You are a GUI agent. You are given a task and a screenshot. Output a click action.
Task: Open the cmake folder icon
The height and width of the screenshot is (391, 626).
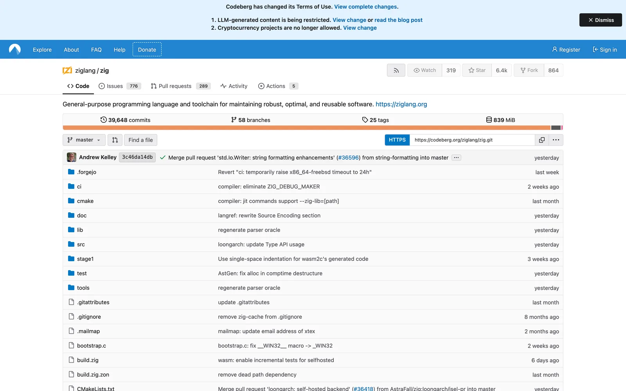click(71, 201)
